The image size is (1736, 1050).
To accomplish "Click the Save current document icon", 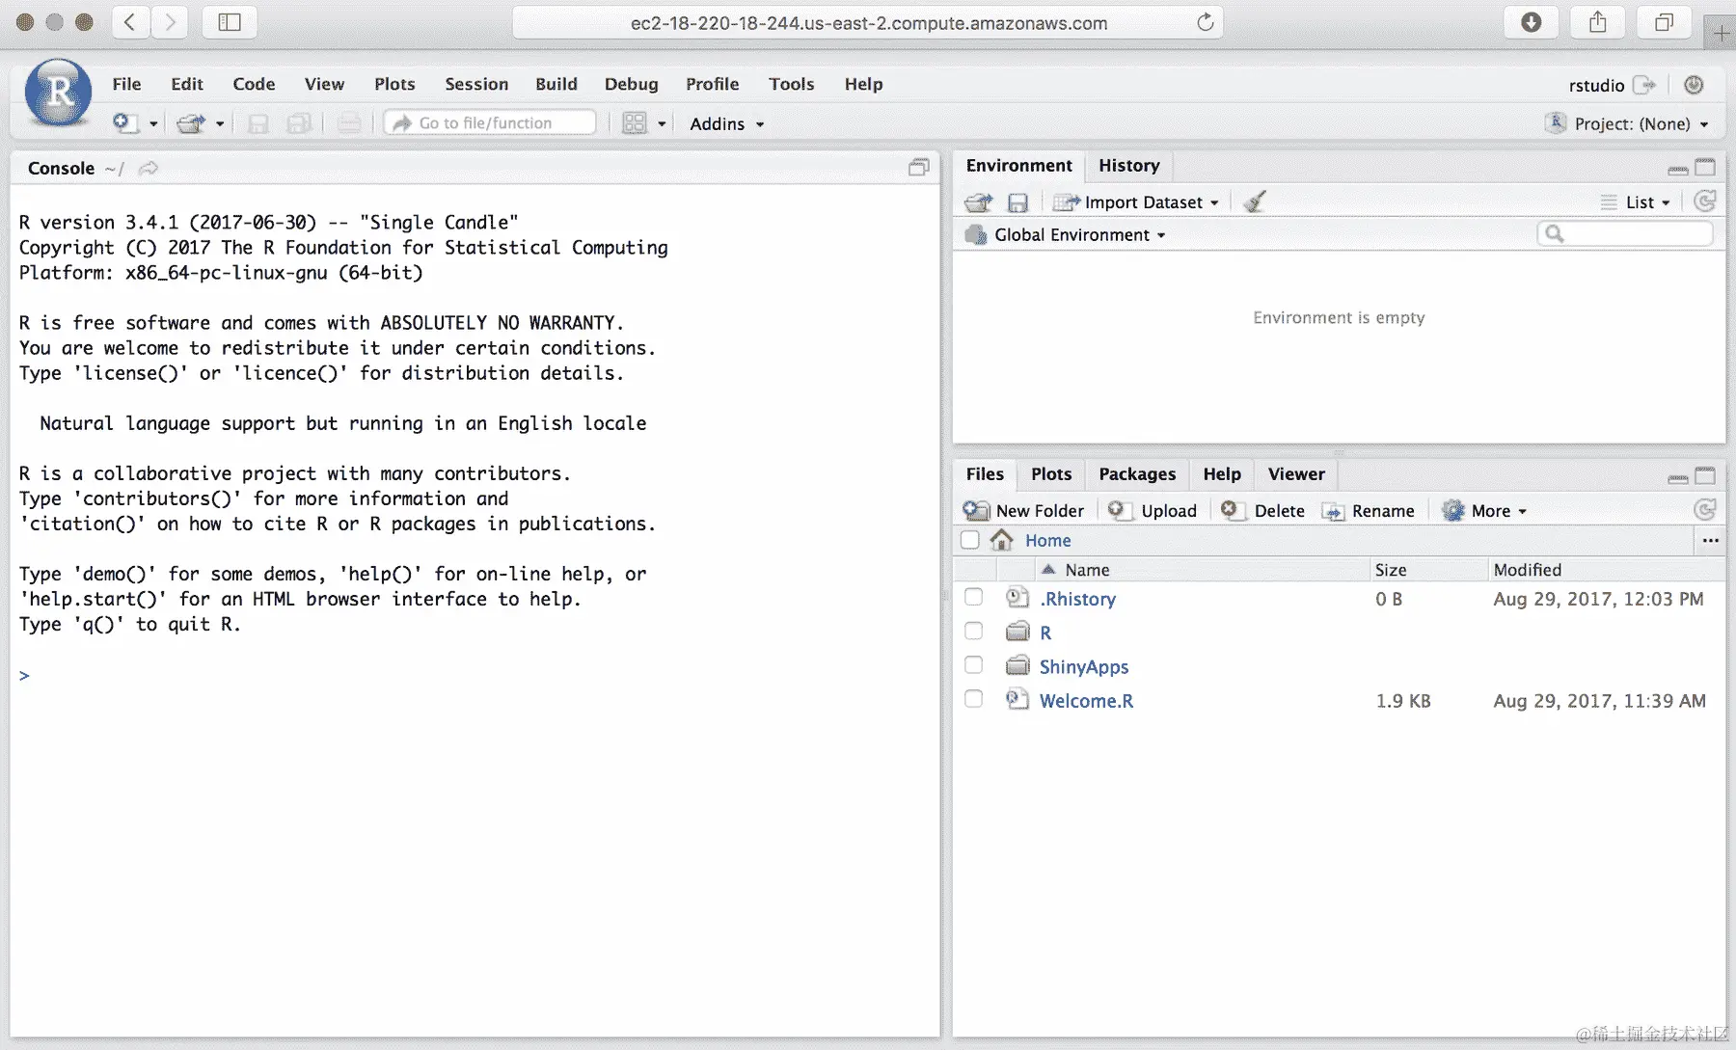I will (x=258, y=123).
